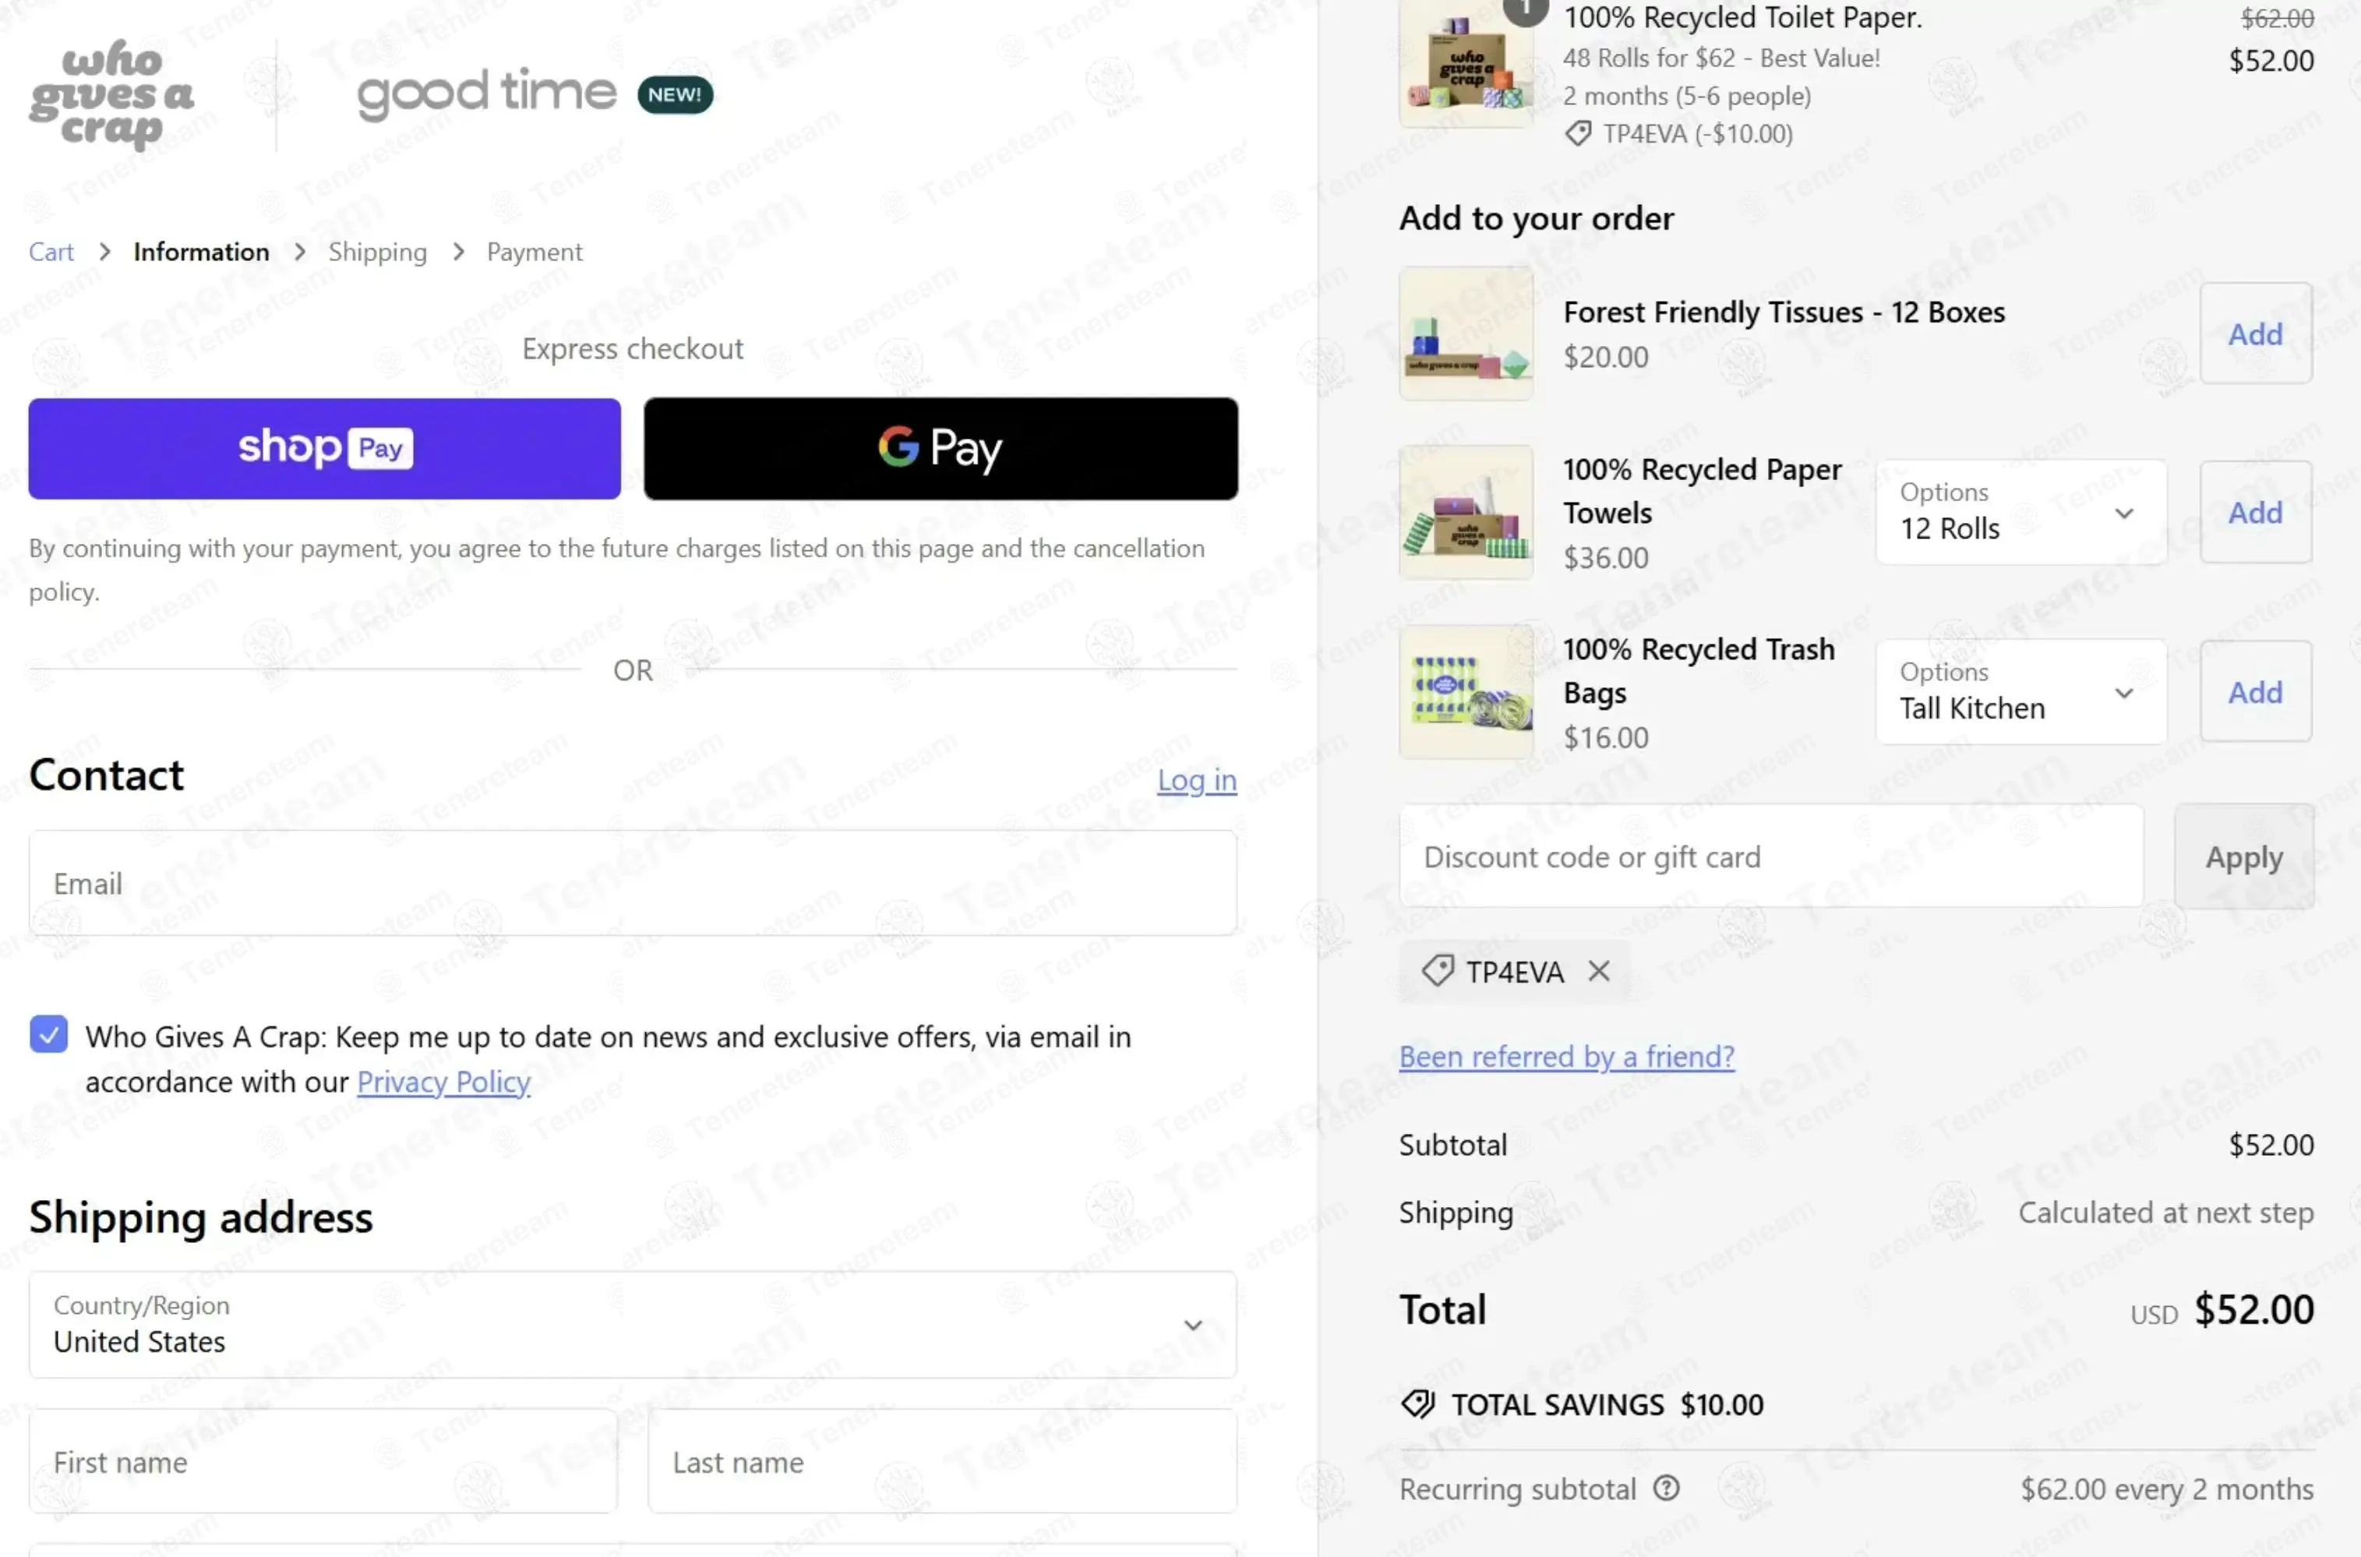Click the chevron after Cart breadcrumb
Viewport: 2361px width, 1557px height.
104,251
